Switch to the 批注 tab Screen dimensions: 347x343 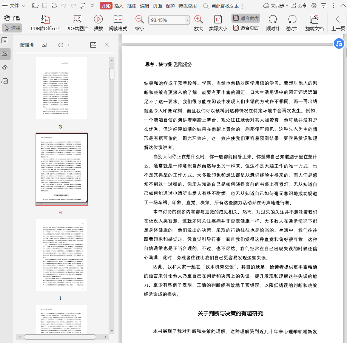[132, 6]
